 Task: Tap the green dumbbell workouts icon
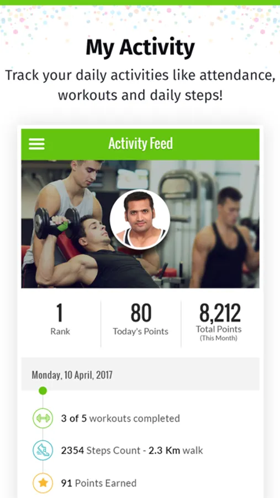pos(43,418)
